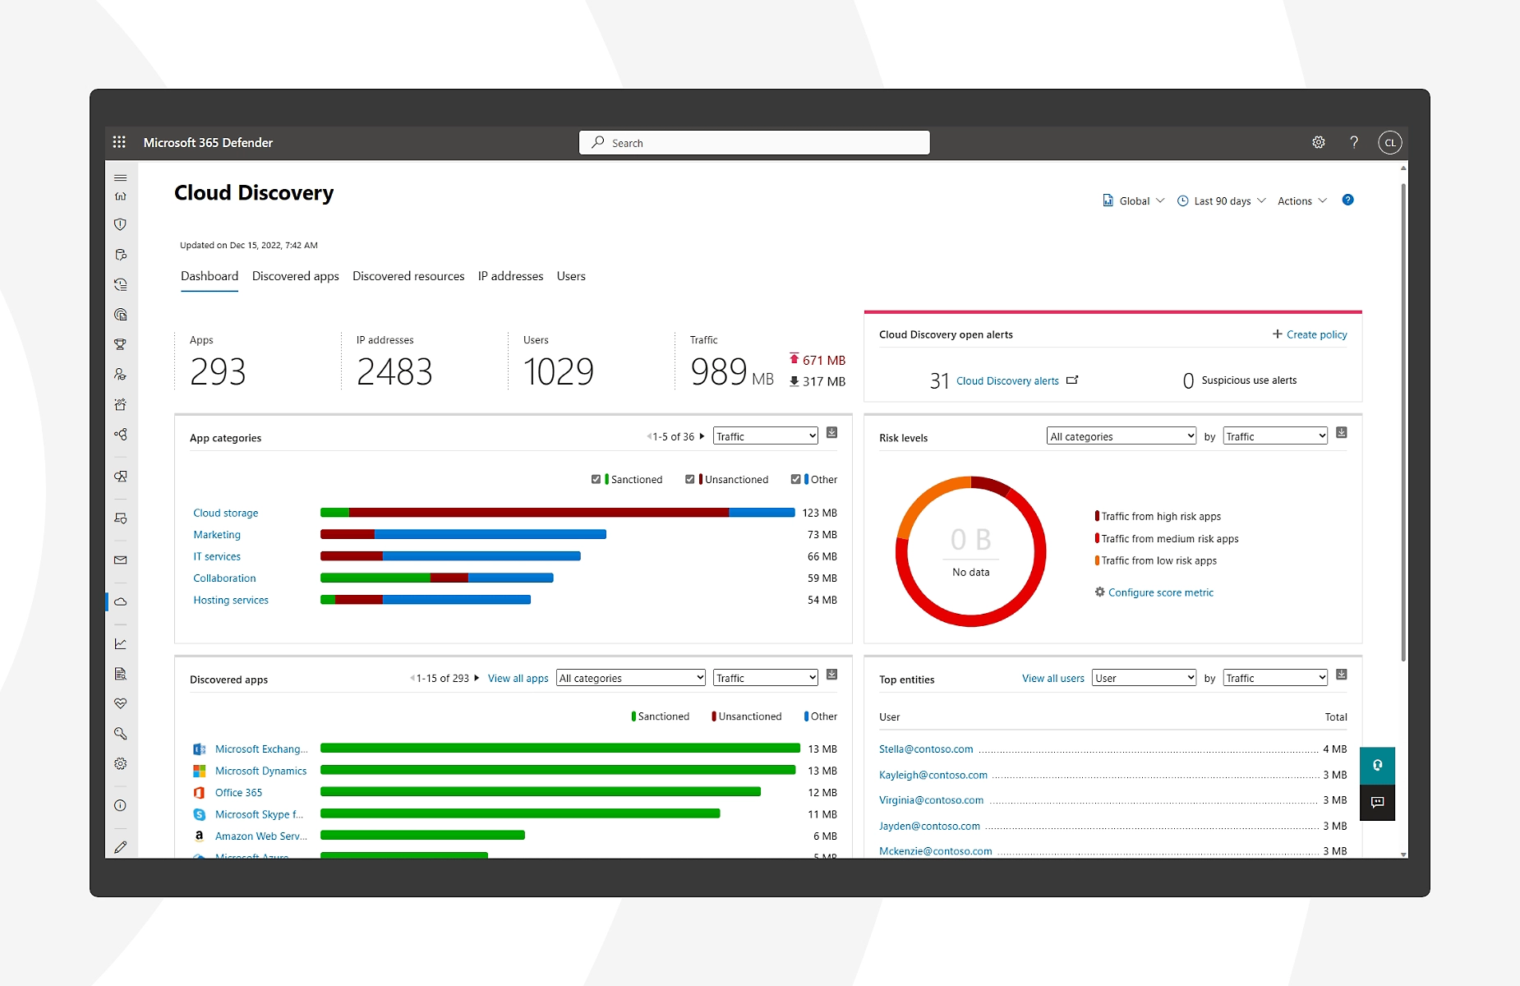Click the mail envelope sidebar icon
Viewport: 1520px width, 986px height.
[x=121, y=560]
